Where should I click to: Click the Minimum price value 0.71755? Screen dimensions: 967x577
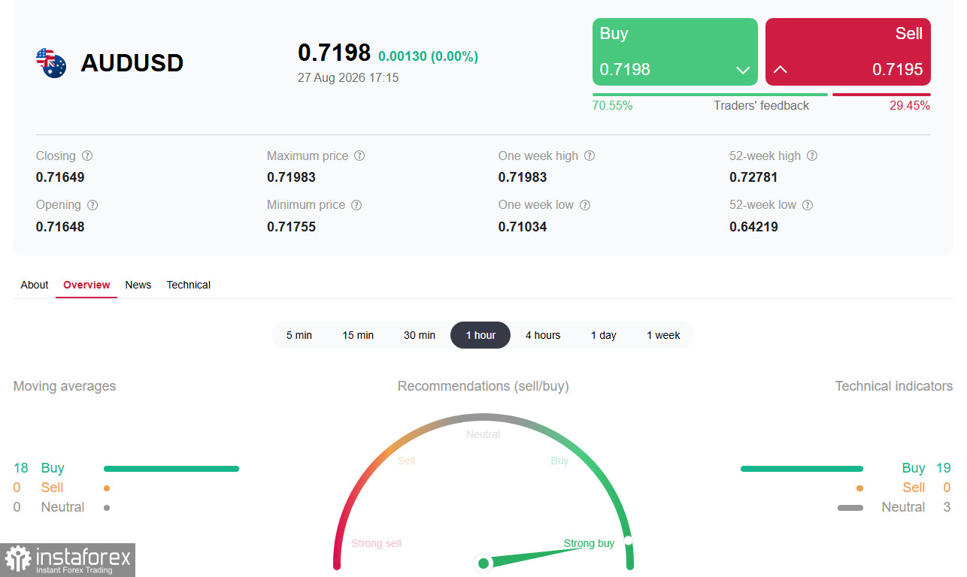click(x=291, y=227)
